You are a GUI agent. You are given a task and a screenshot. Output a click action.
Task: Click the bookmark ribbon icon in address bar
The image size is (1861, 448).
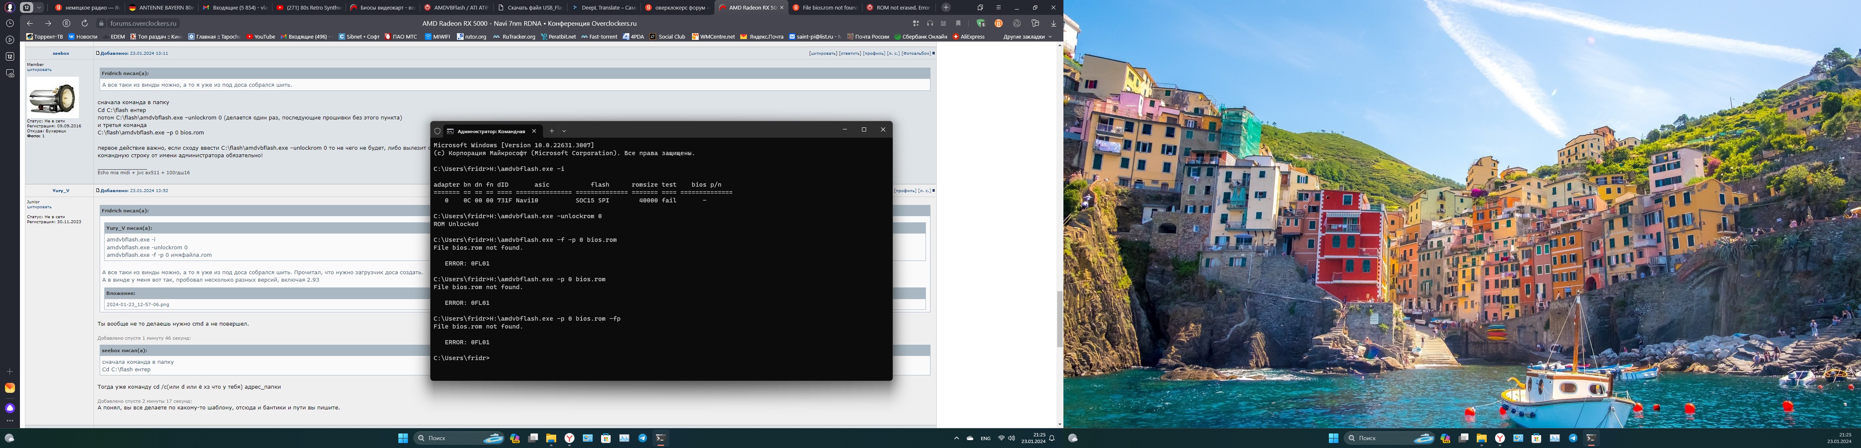[959, 23]
